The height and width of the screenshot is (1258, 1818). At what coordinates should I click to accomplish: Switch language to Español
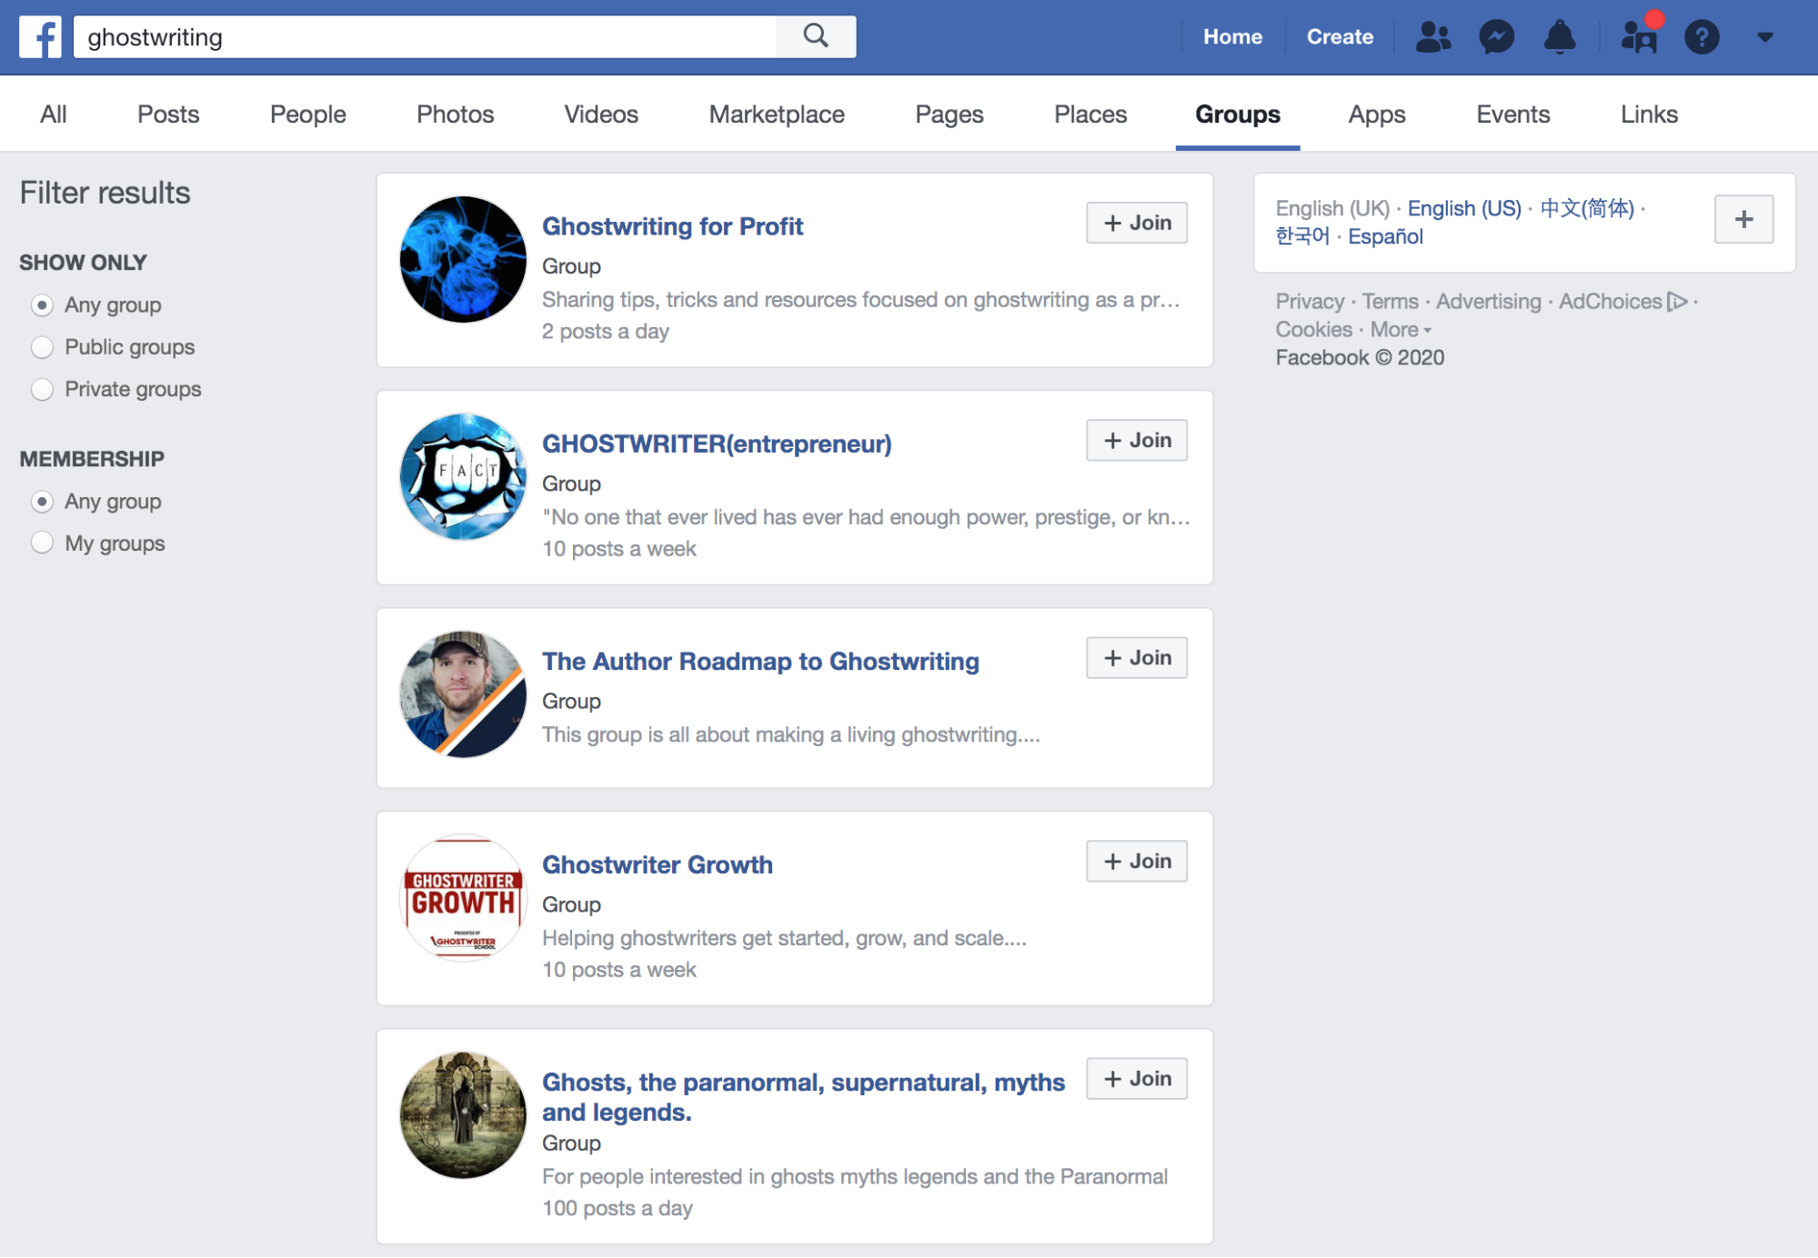[1385, 236]
